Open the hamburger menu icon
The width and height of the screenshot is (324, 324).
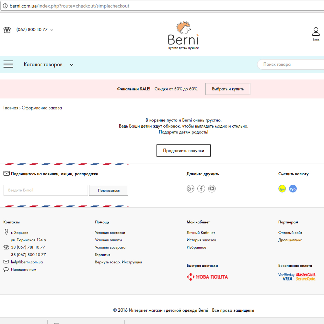click(x=8, y=64)
